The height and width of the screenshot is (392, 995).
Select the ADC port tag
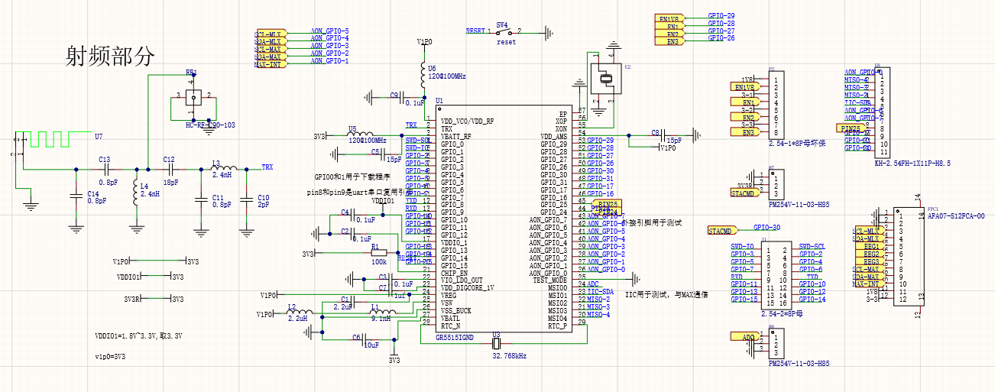(x=747, y=336)
